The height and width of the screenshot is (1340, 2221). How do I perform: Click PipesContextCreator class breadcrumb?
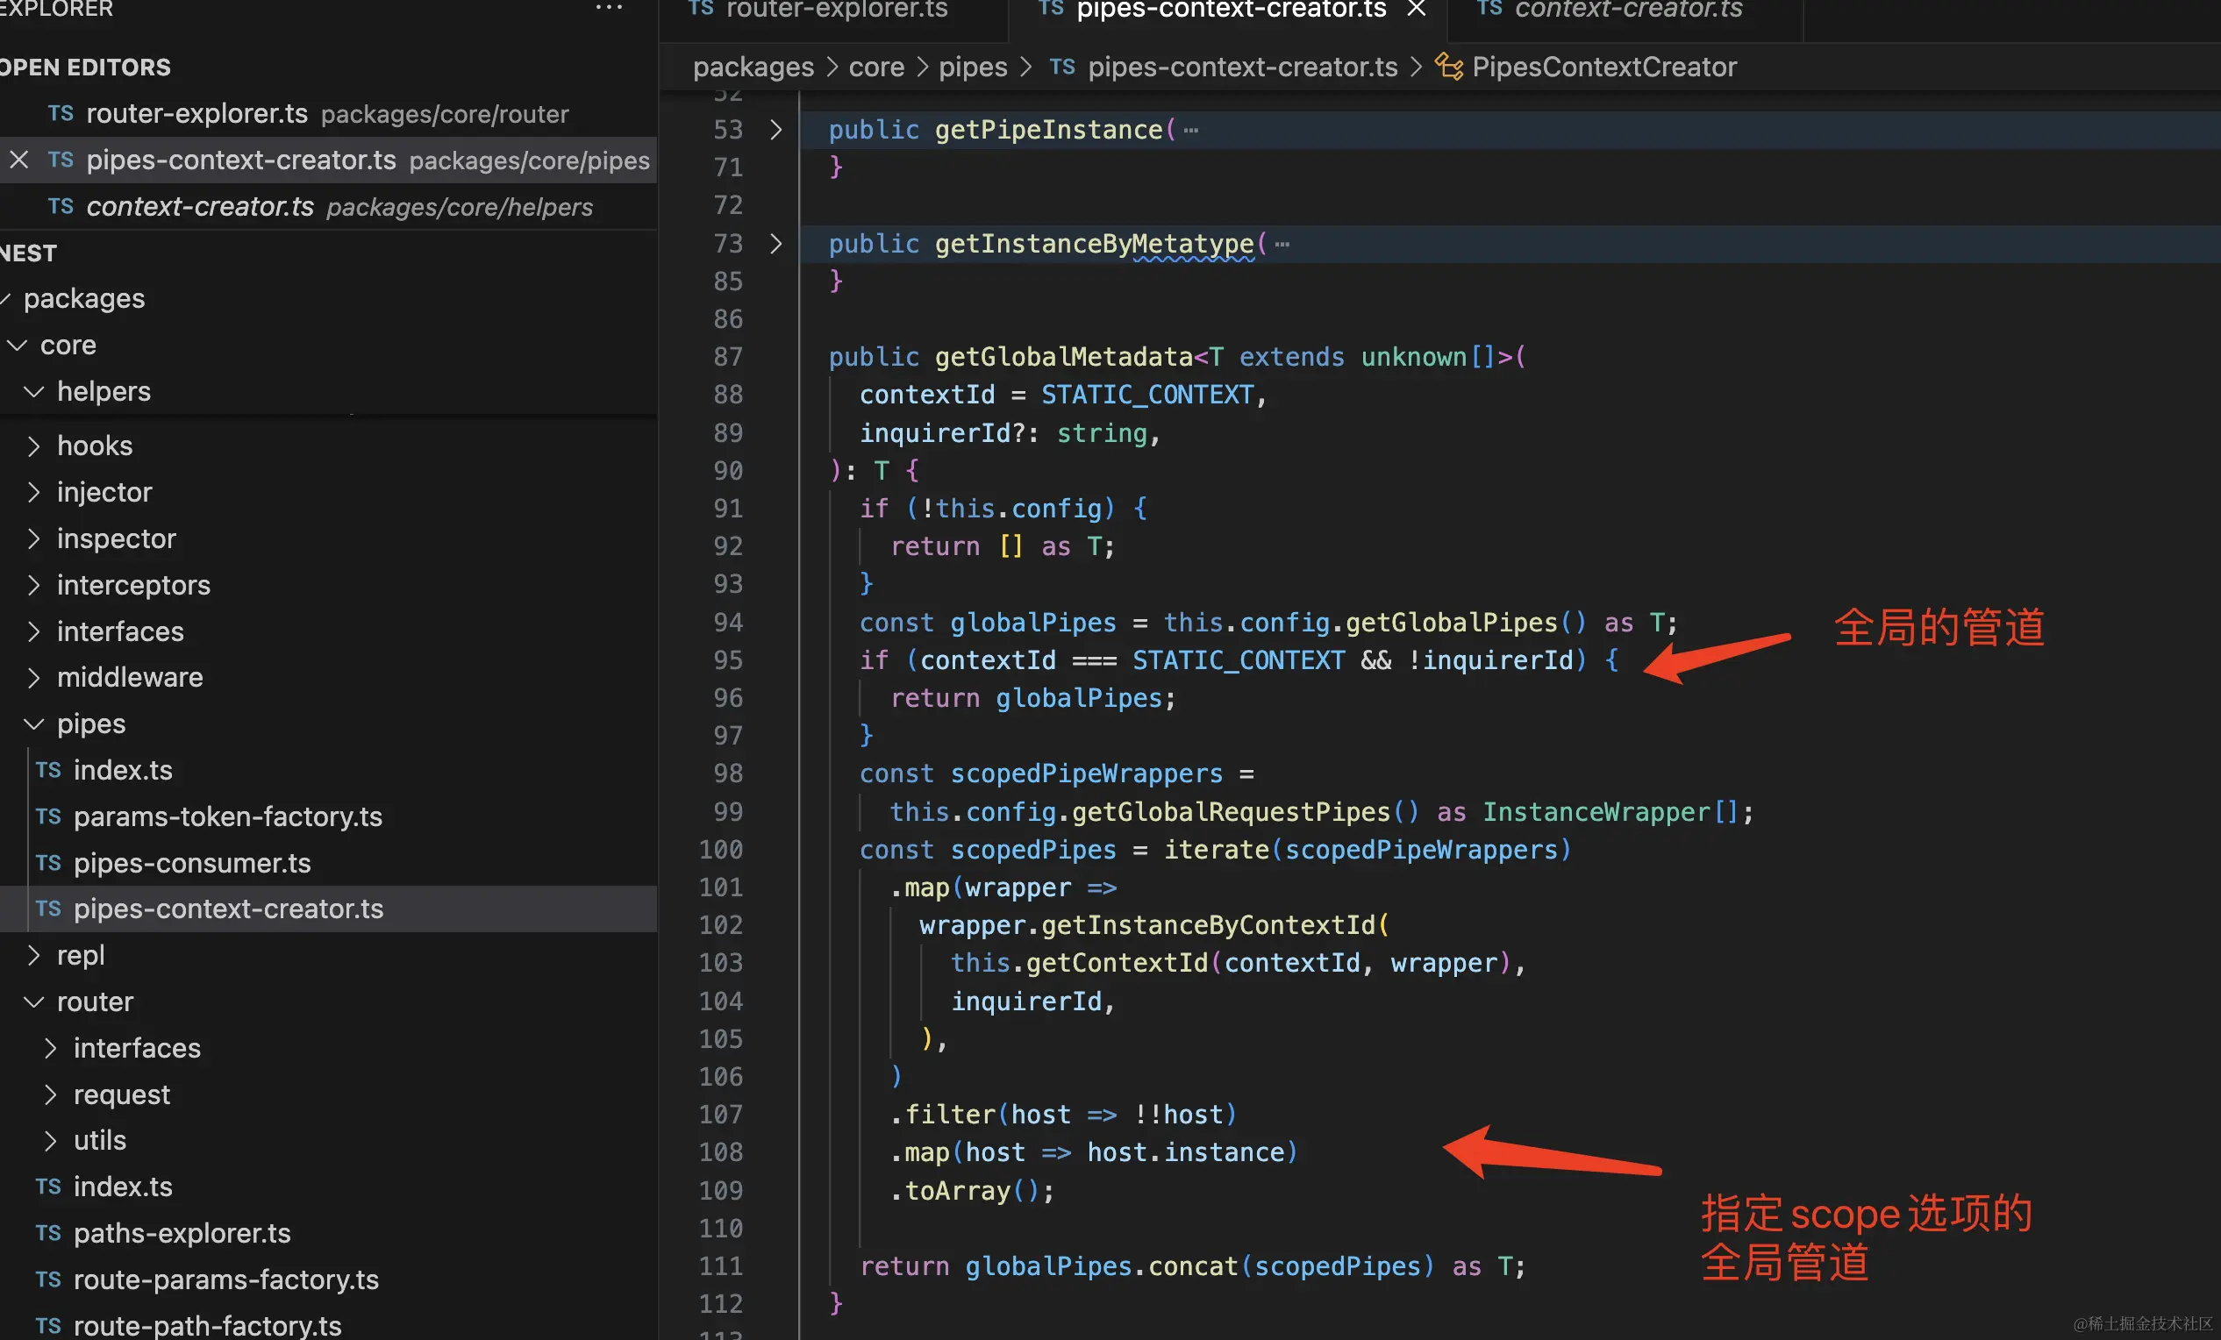(x=1603, y=68)
